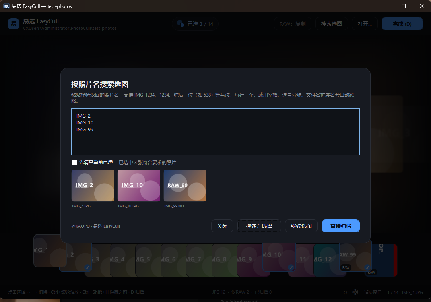The height and width of the screenshot is (302, 431).
Task: Click the RAW: 复制 header button
Action: click(x=293, y=24)
